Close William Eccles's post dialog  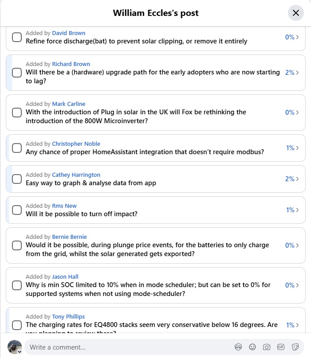[x=295, y=13]
